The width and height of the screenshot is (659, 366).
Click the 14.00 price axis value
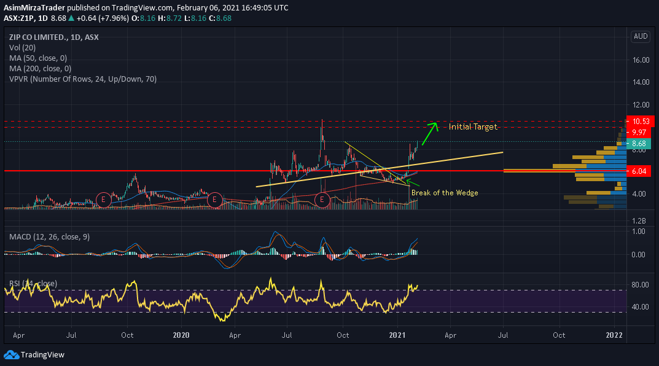641,82
